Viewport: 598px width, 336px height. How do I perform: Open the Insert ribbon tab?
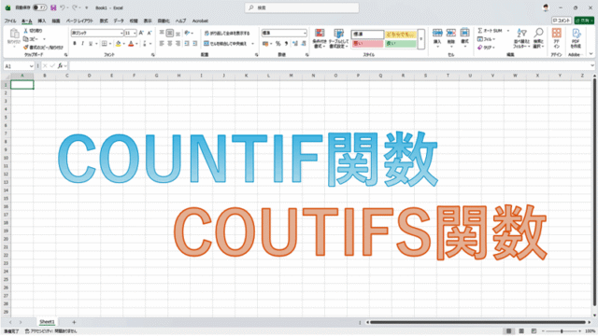click(x=41, y=21)
